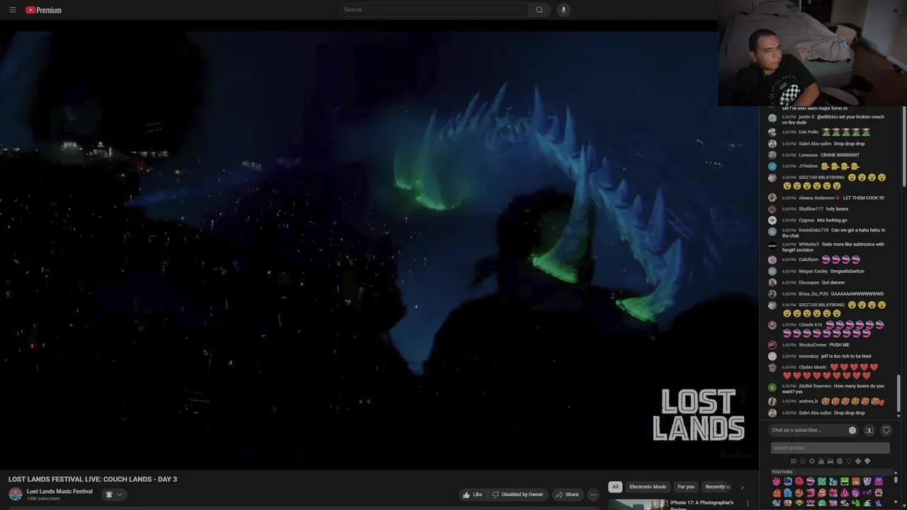Screen dimensions: 907x510
Task: Select the smiley face emote category
Action: (803, 461)
